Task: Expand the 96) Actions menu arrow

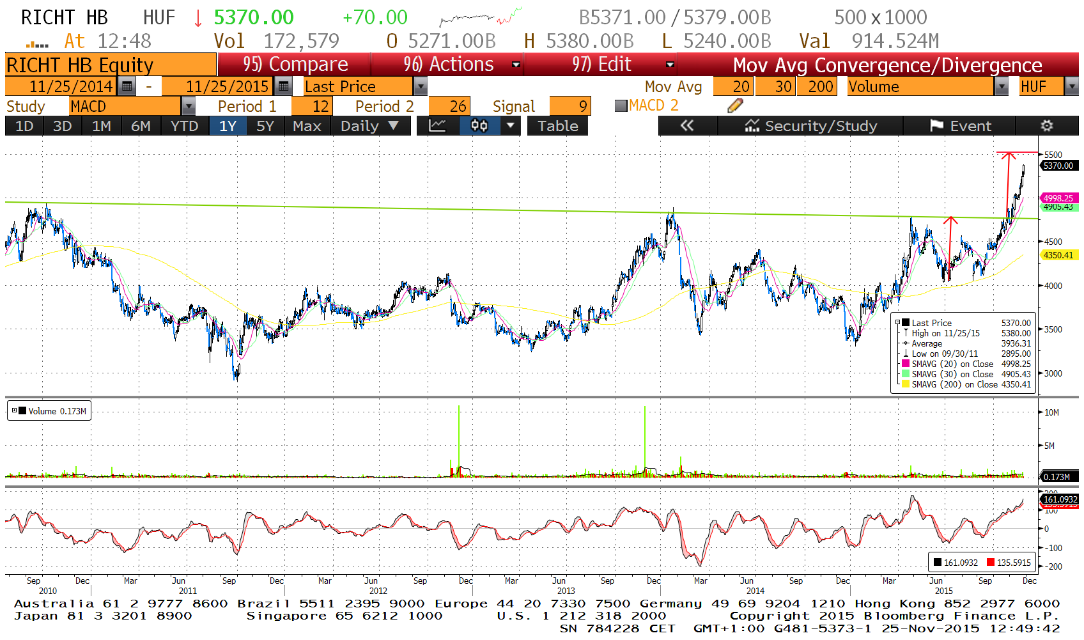Action: pos(516,65)
